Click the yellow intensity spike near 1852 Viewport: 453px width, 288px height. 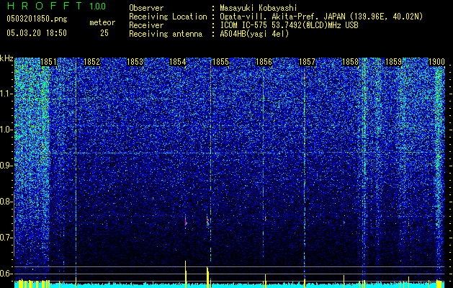[x=76, y=282]
